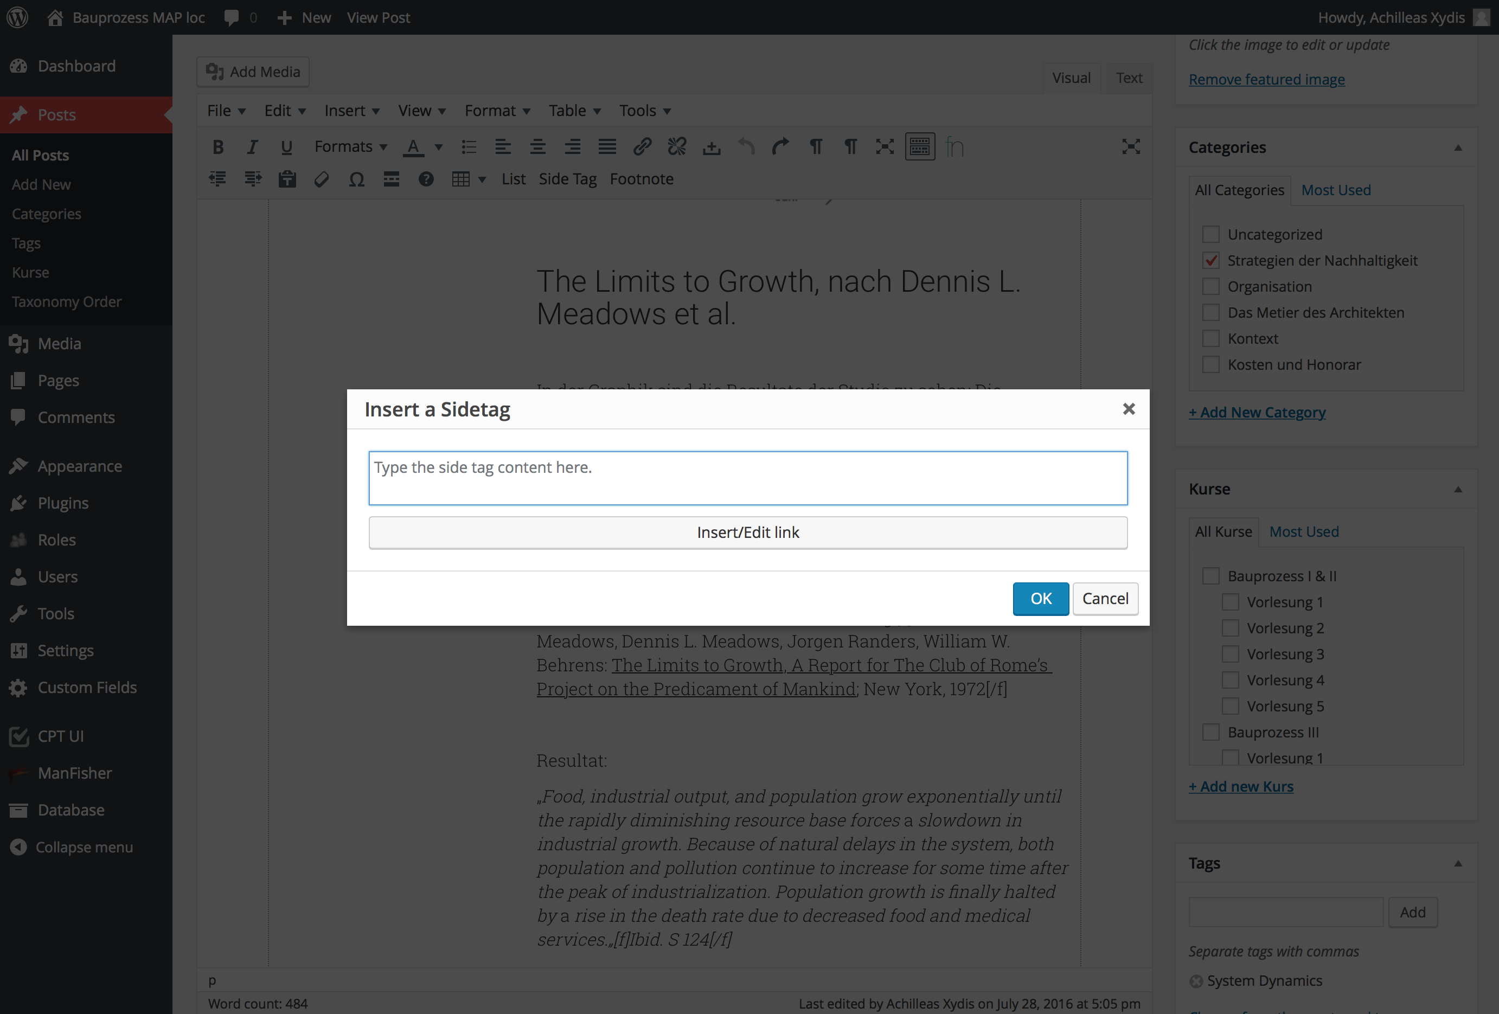This screenshot has width=1499, height=1014.
Task: Select Most Used tab in Categories
Action: click(x=1336, y=190)
